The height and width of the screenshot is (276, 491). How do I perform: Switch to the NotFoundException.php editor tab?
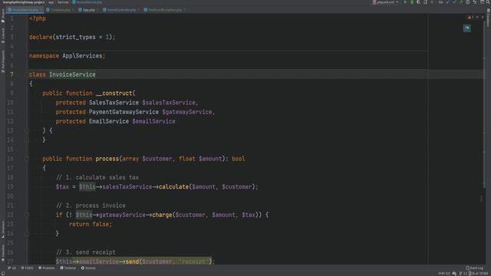click(x=165, y=10)
